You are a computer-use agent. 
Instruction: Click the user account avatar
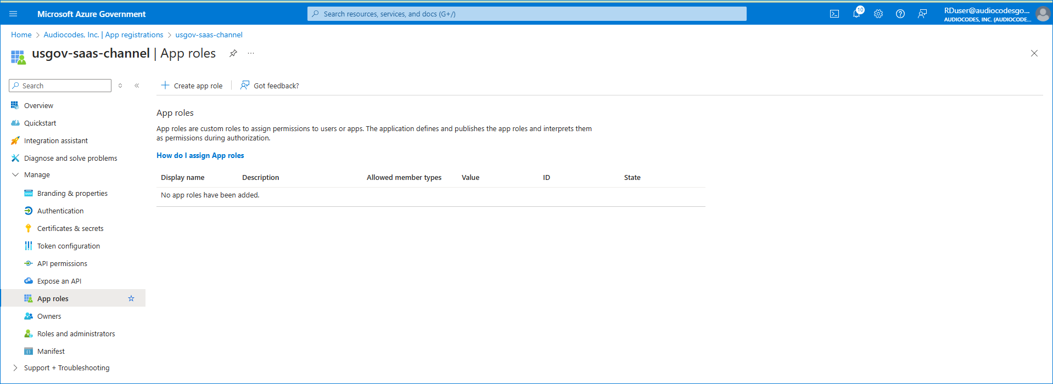(x=1042, y=14)
